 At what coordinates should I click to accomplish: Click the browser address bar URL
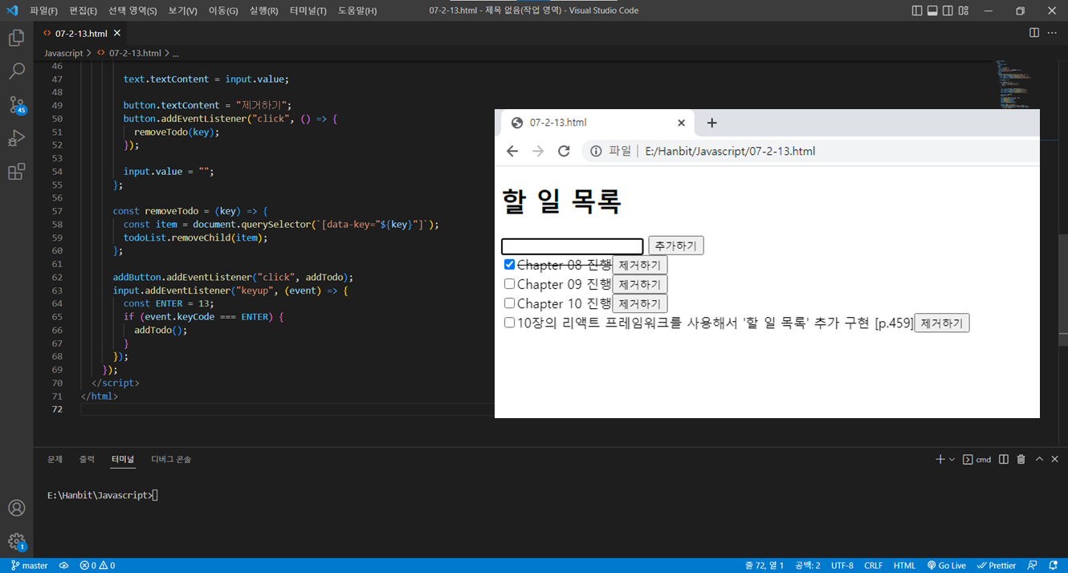click(x=730, y=151)
